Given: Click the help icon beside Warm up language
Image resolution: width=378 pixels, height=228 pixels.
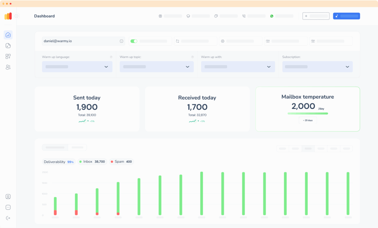Looking at the screenshot, I should 111,57.
